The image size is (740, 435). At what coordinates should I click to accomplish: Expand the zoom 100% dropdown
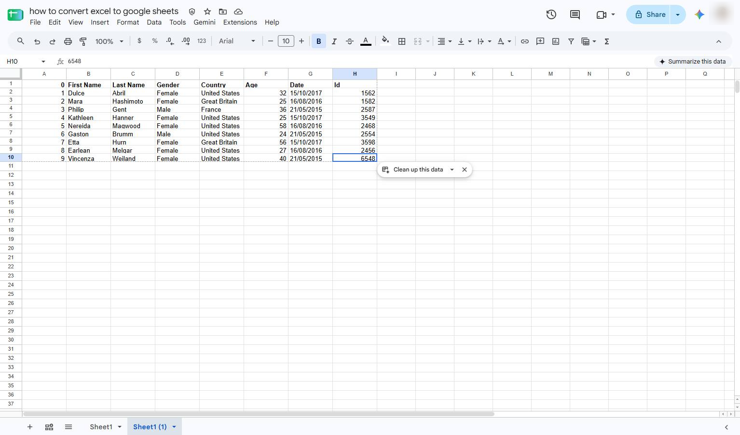[x=122, y=41]
